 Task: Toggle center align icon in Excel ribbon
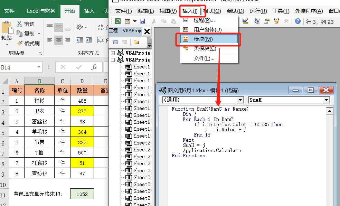click(x=58, y=40)
